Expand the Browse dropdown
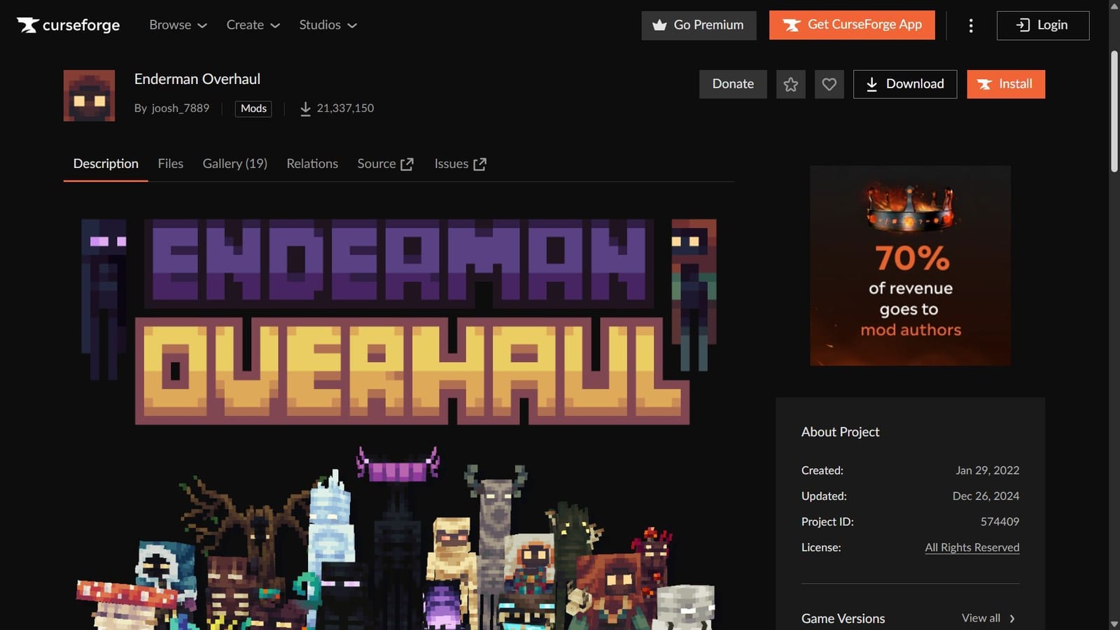This screenshot has height=630, width=1120. (177, 25)
